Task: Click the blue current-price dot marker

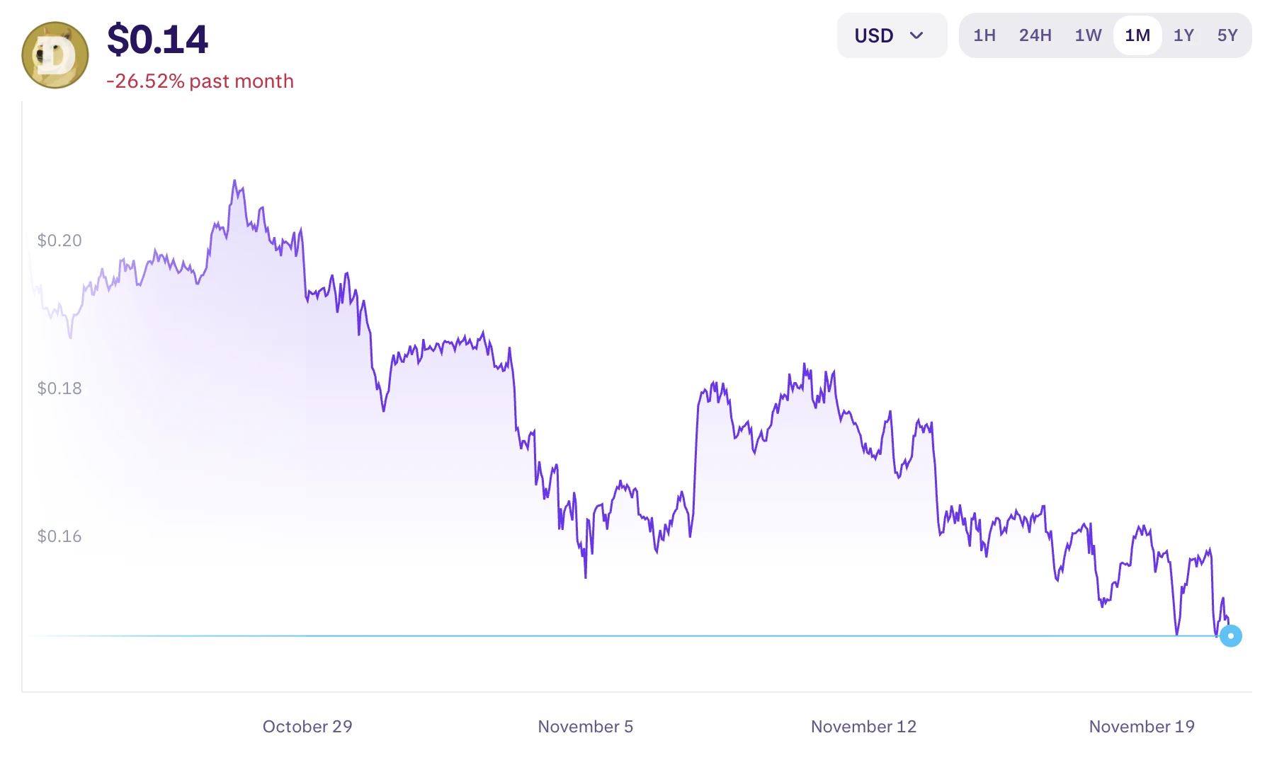Action: click(x=1231, y=636)
